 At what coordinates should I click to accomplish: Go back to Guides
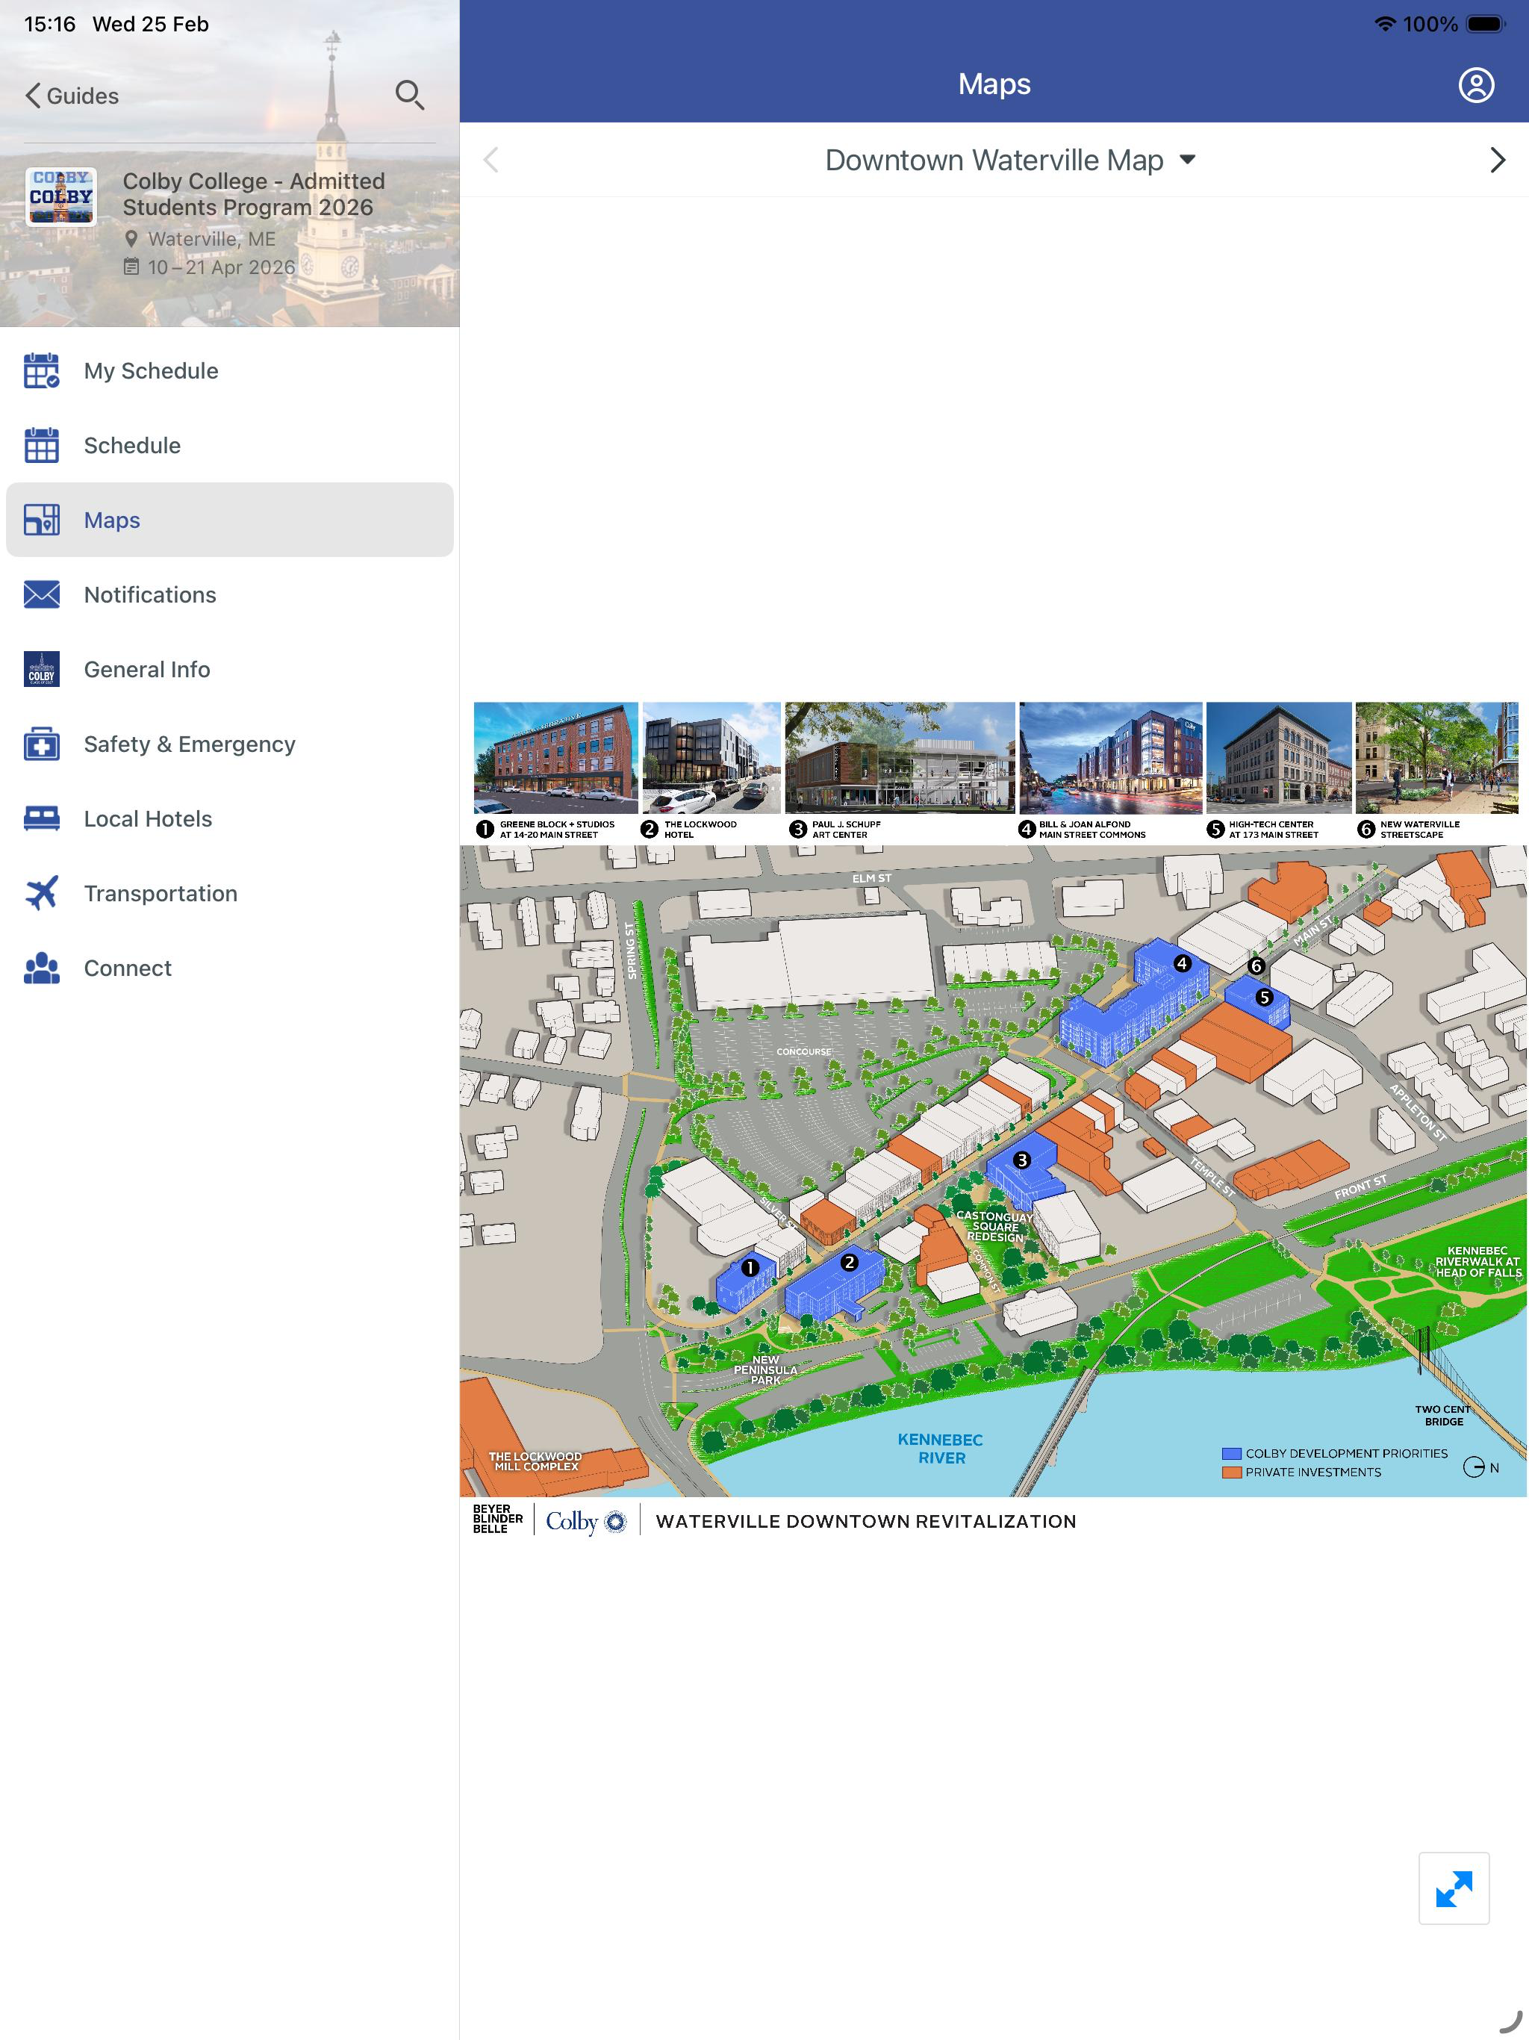pos(72,96)
